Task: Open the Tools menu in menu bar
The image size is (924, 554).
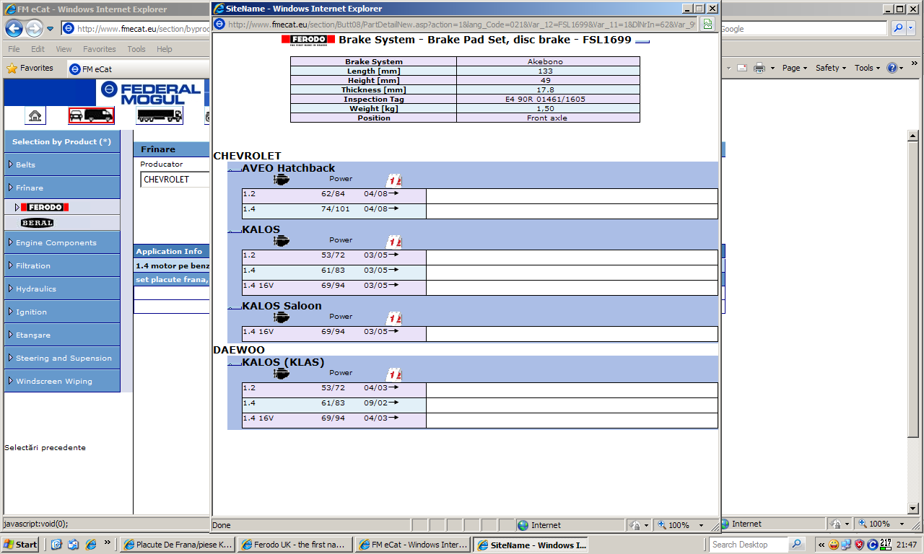Action: click(x=136, y=49)
